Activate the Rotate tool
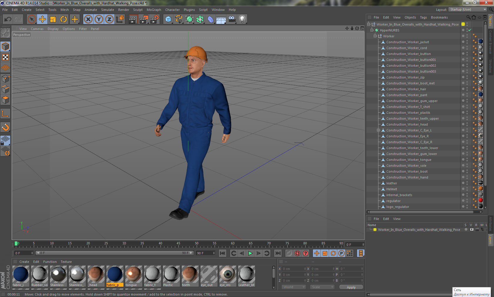 pyautogui.click(x=64, y=19)
